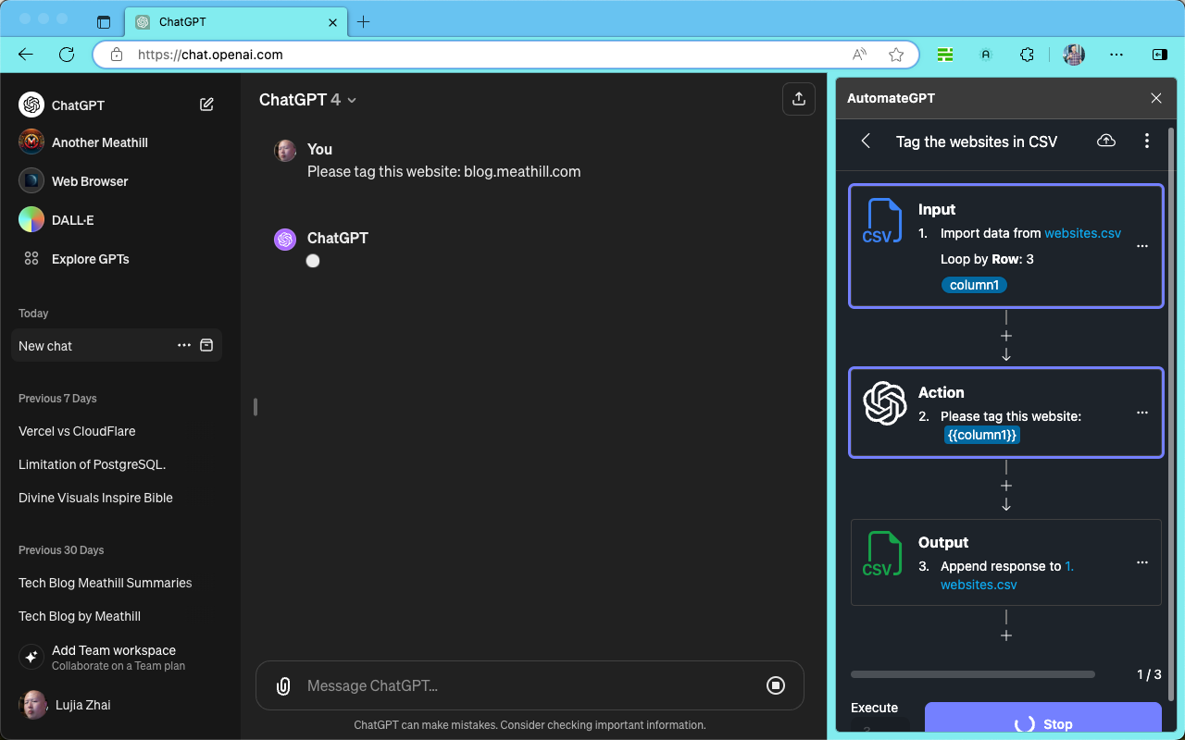Go back from Tag the websites workflow
Viewport: 1185px width, 740px height.
(866, 141)
